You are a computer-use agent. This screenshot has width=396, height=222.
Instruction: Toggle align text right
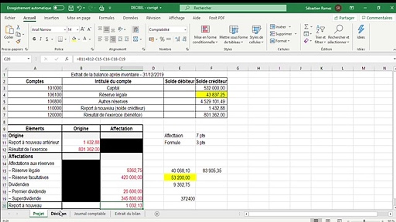pyautogui.click(x=113, y=39)
